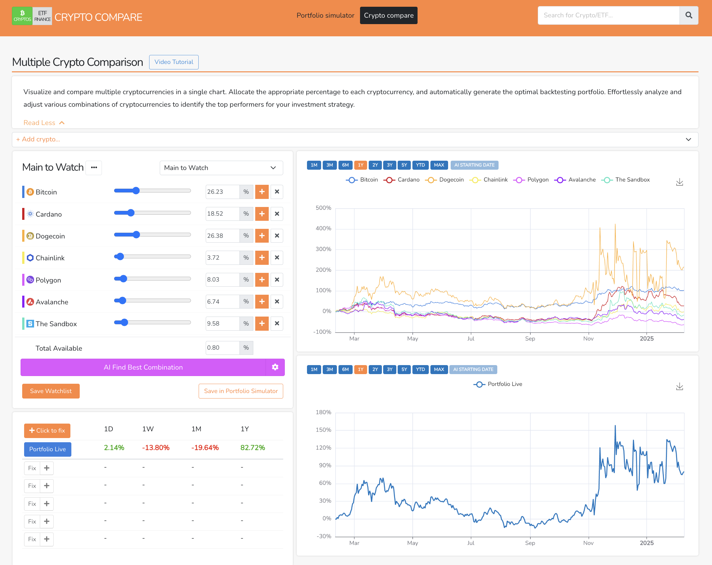Click AI Starting Date on comparison chart
The width and height of the screenshot is (712, 565).
(474, 165)
